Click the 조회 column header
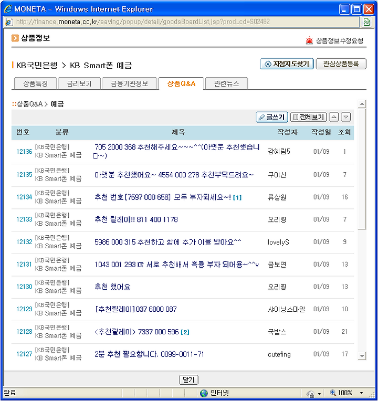This screenshot has width=378, height=401. tap(344, 132)
